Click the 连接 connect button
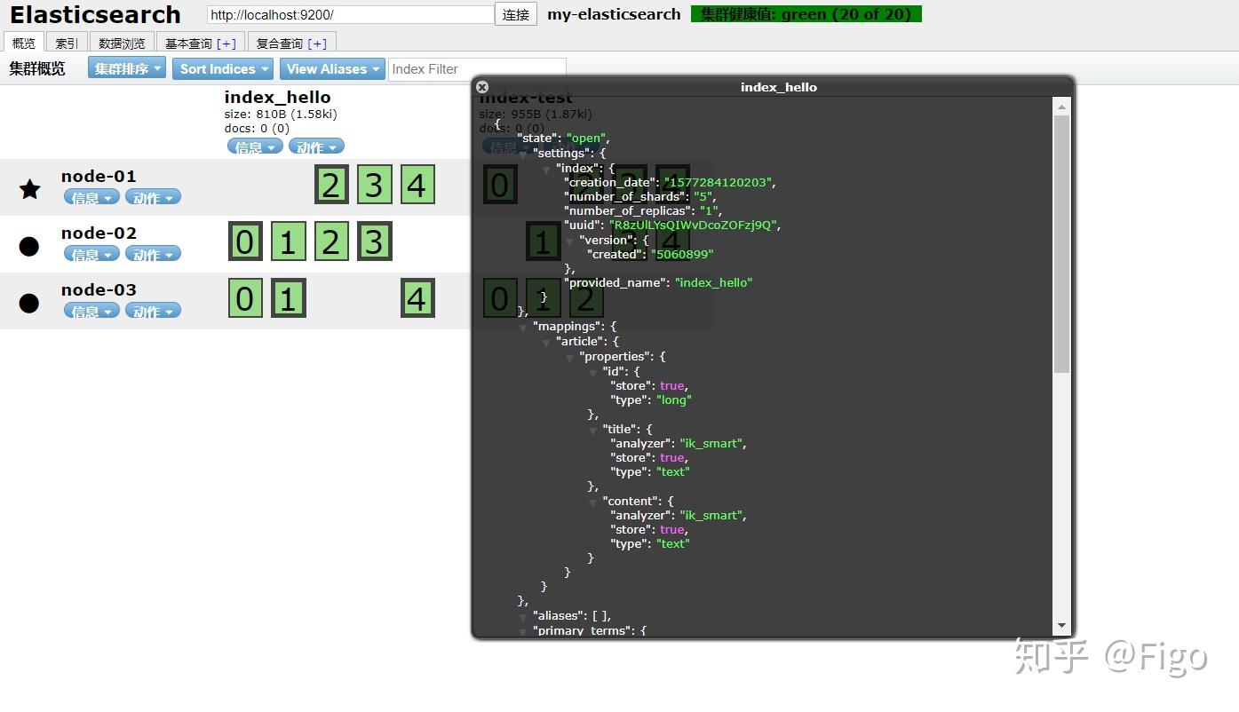 tap(516, 14)
